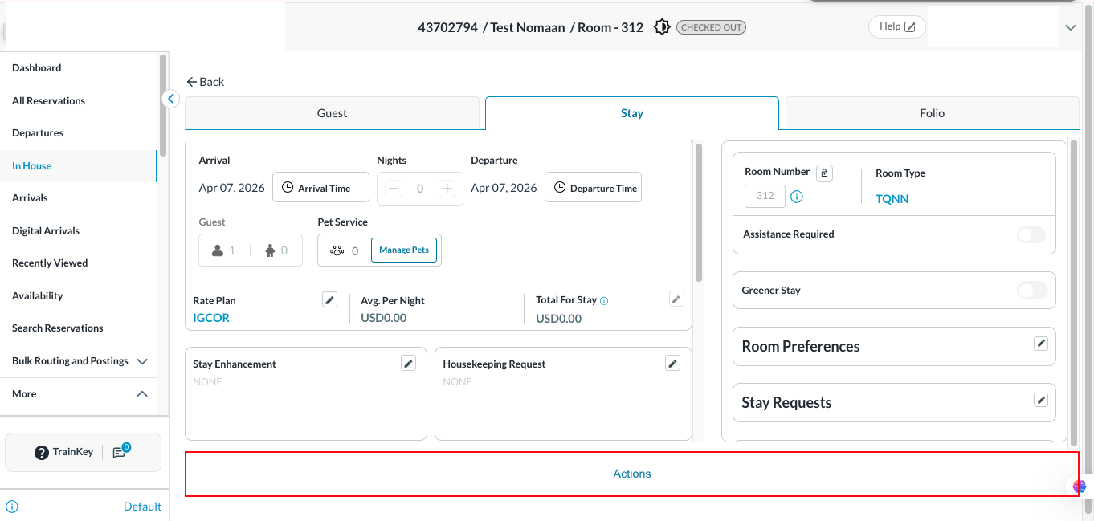Screen dimensions: 1094x521
Task: Expand Bulk Routing and Postings menu
Action: [142, 361]
